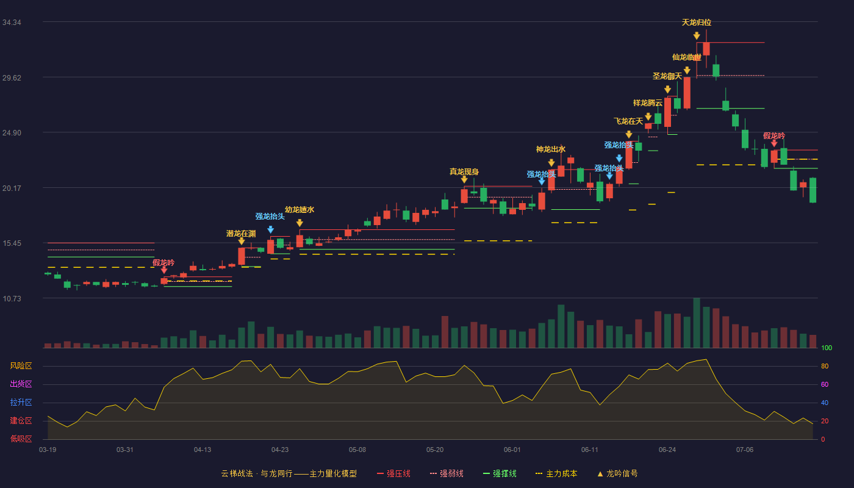The image size is (854, 488).
Task: Select the 强龙抬头 arrow directly beside 飞龙在天
Action: pyautogui.click(x=619, y=159)
